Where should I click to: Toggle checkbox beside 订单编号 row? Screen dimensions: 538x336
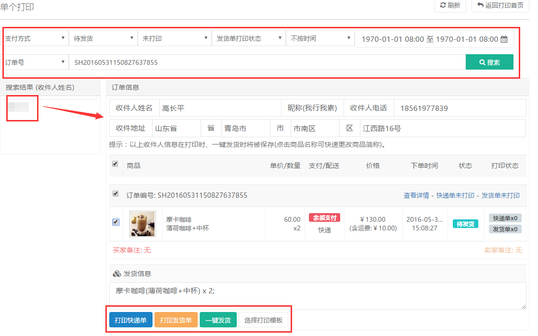pyautogui.click(x=115, y=194)
